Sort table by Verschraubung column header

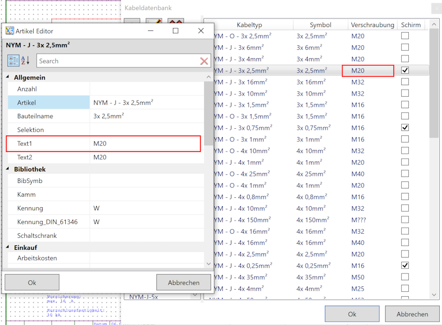point(372,25)
